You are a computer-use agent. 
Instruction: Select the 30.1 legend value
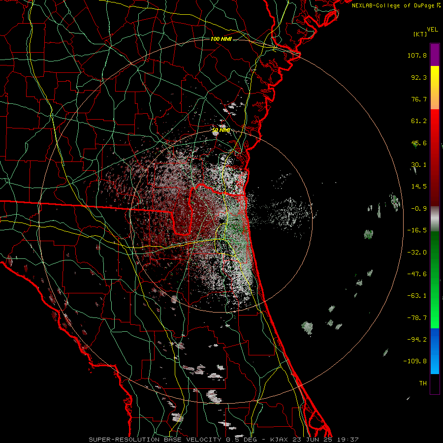tap(419, 165)
